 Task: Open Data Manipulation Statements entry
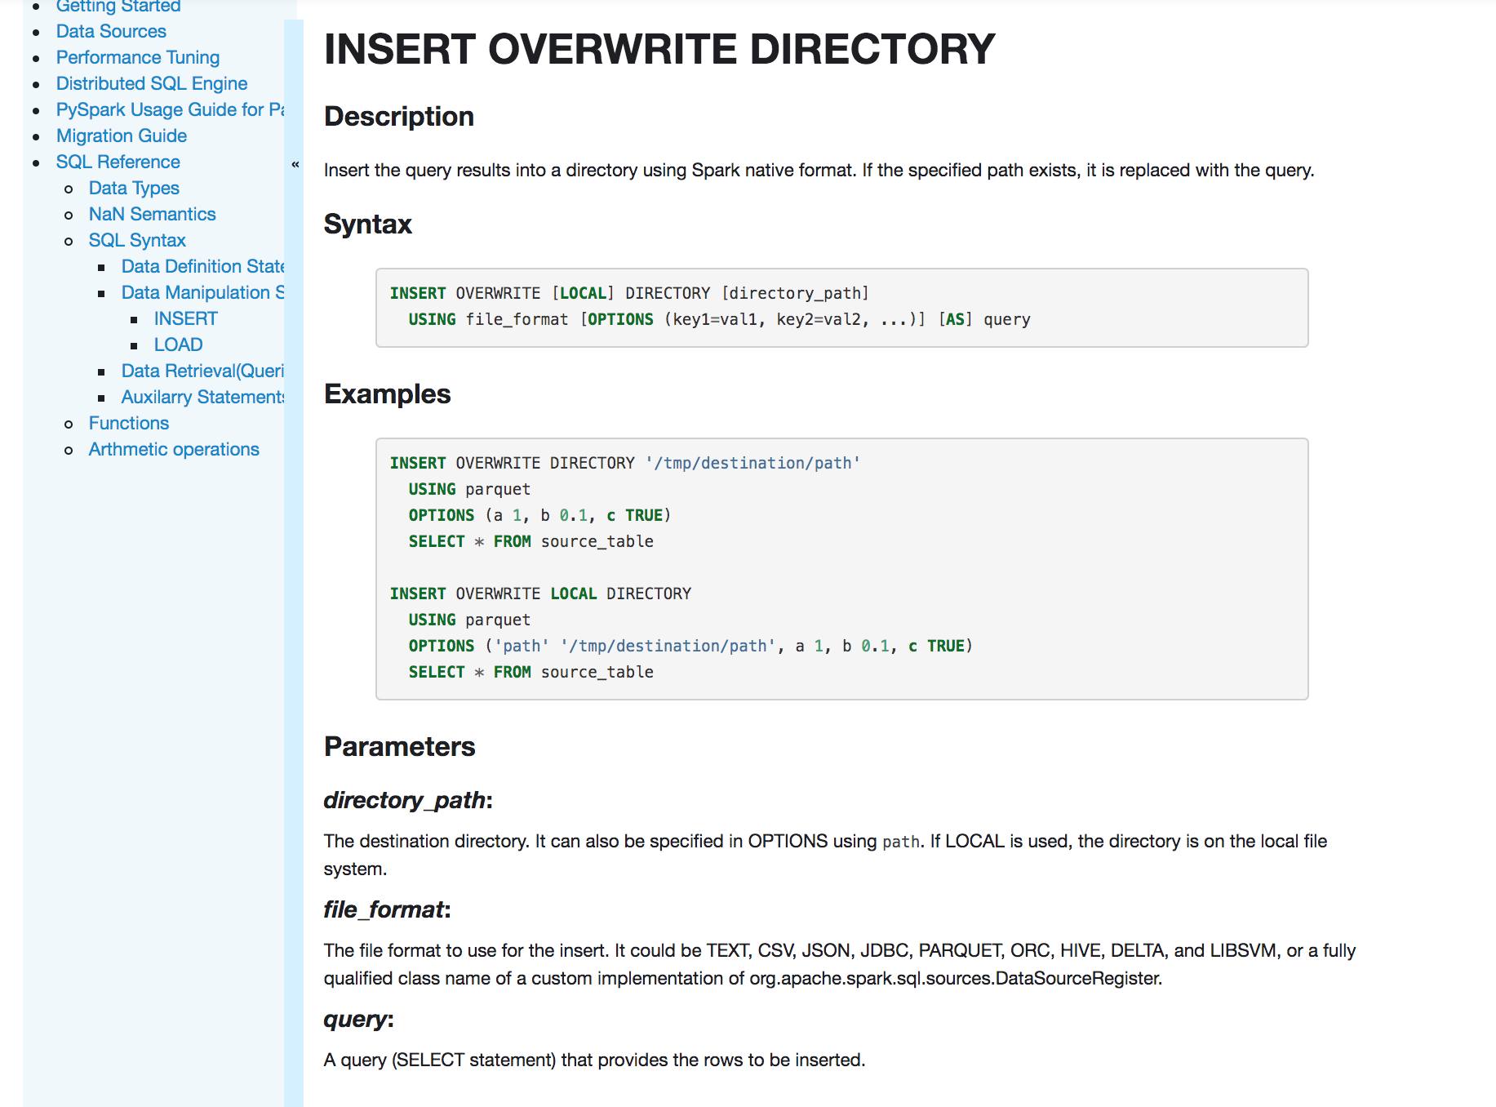(202, 292)
